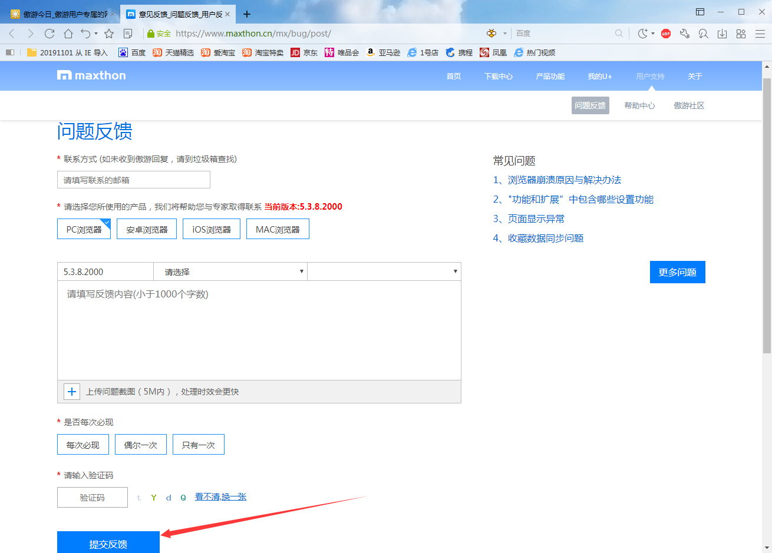Click the resource sniffer magnifier icon
Screen dimensions: 772x553
point(702,34)
